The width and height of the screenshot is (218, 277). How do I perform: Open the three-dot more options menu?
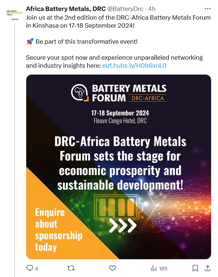point(207,9)
